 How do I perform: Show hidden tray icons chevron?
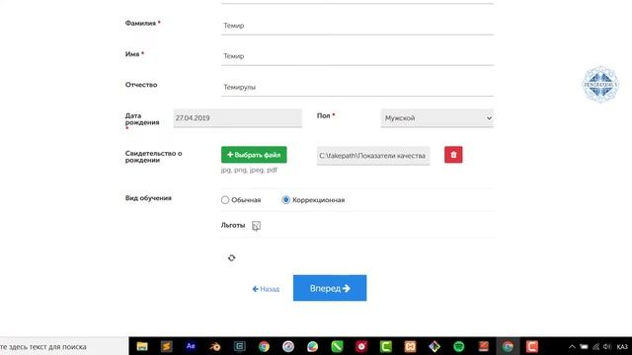572,347
